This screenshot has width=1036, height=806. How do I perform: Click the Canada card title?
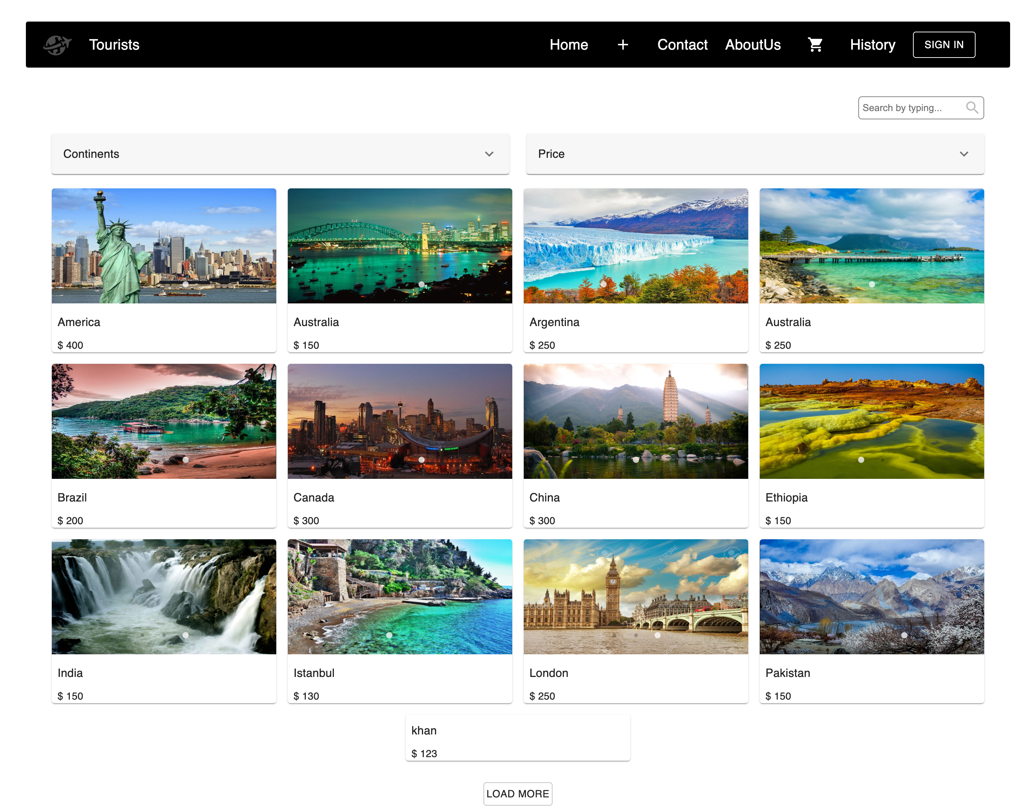point(314,497)
